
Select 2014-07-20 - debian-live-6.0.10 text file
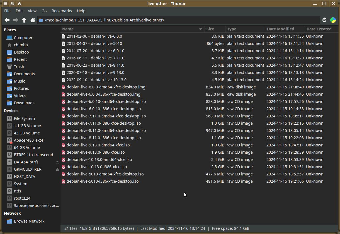click(95, 51)
